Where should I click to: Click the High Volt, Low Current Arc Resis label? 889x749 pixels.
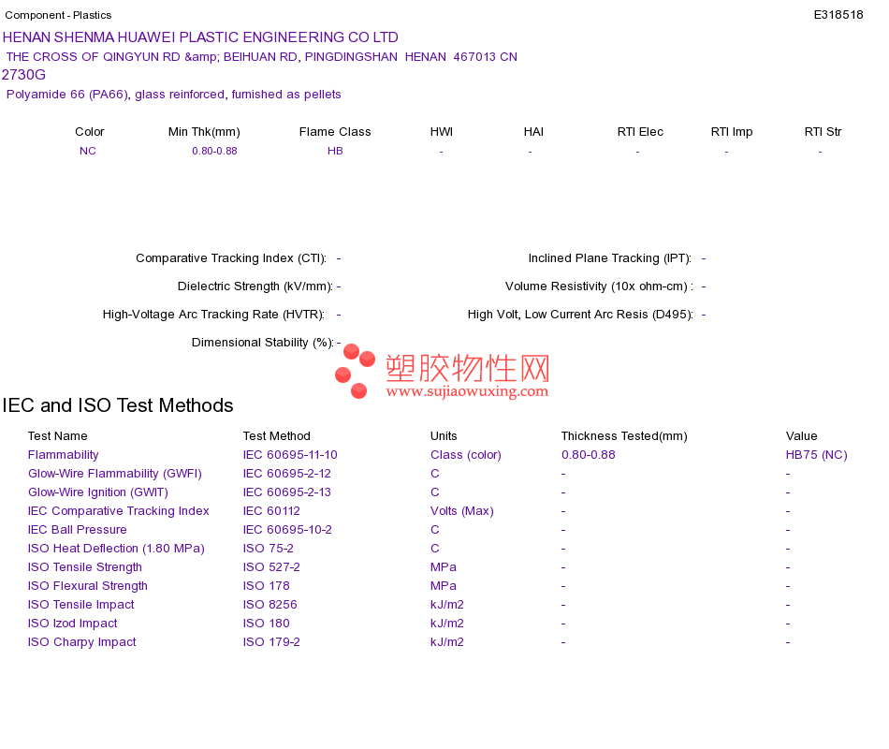(580, 315)
